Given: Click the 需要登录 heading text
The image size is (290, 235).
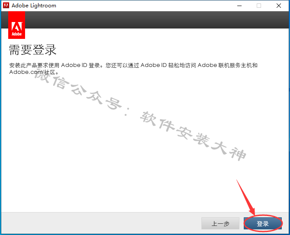Looking at the screenshot, I should (x=32, y=50).
